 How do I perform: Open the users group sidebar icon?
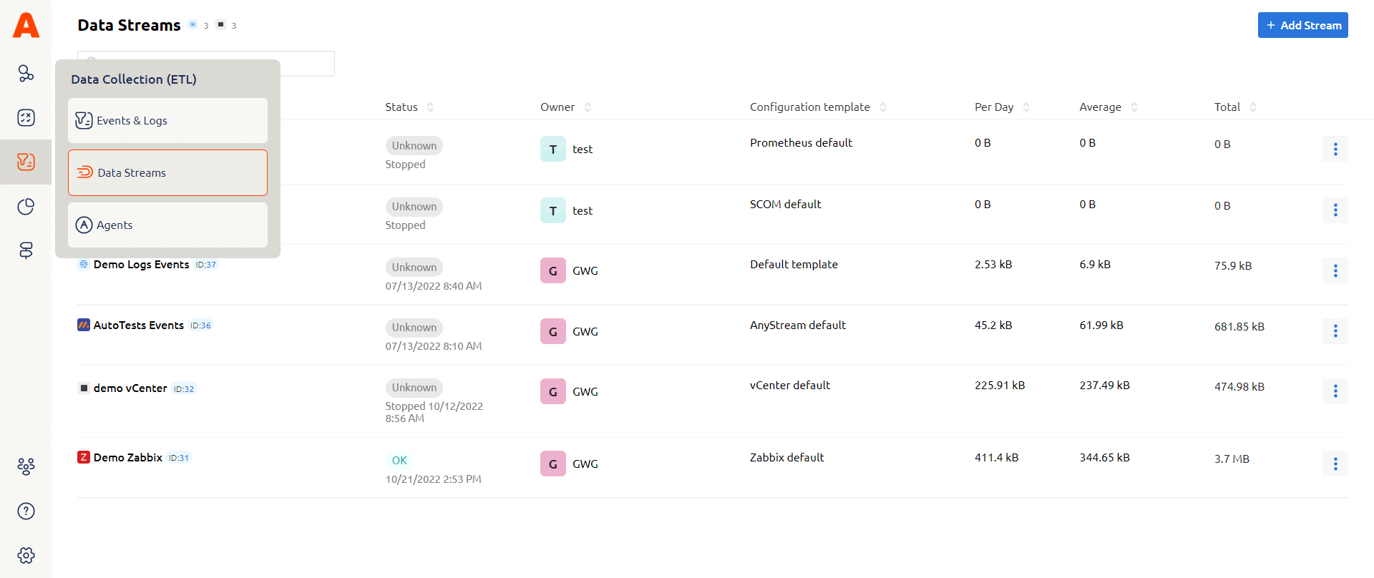[26, 466]
